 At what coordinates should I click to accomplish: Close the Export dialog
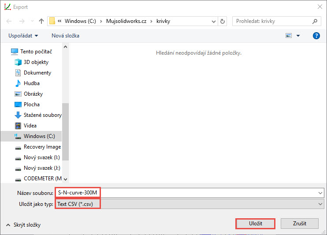(320, 7)
